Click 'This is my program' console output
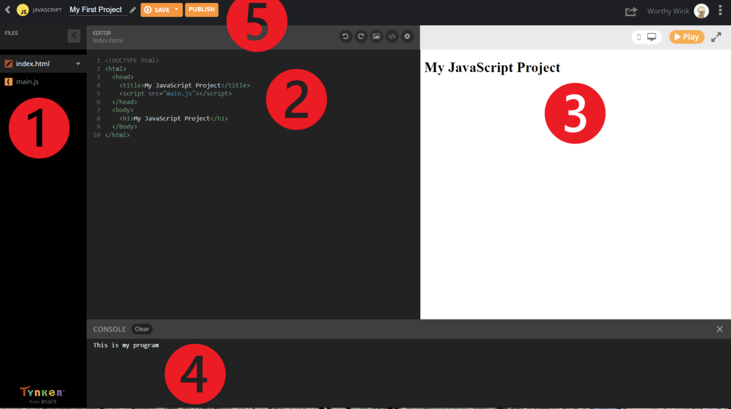Viewport: 731px width, 409px height. [126, 345]
